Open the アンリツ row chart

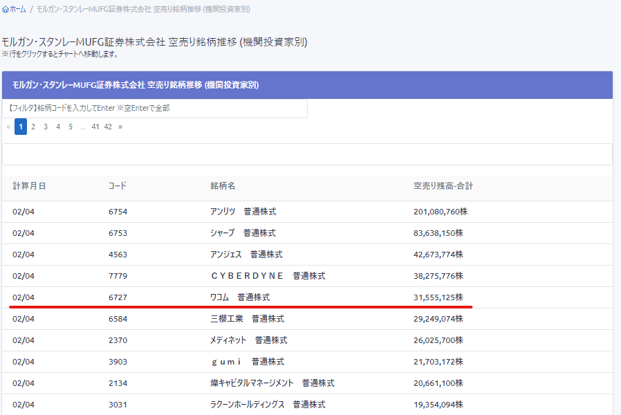243,212
